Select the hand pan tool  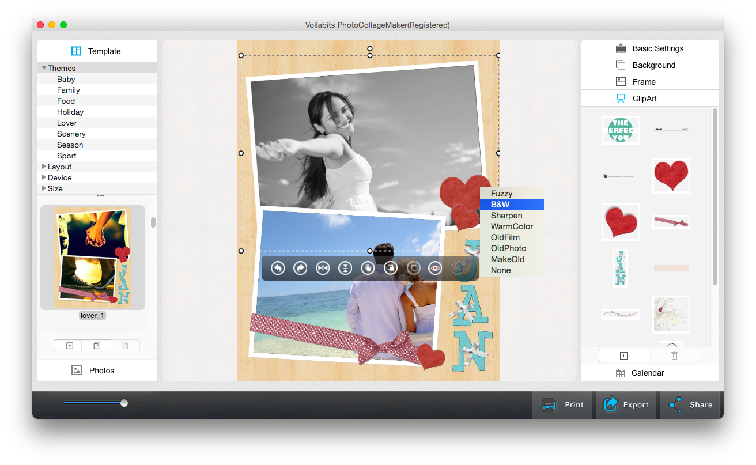click(368, 268)
